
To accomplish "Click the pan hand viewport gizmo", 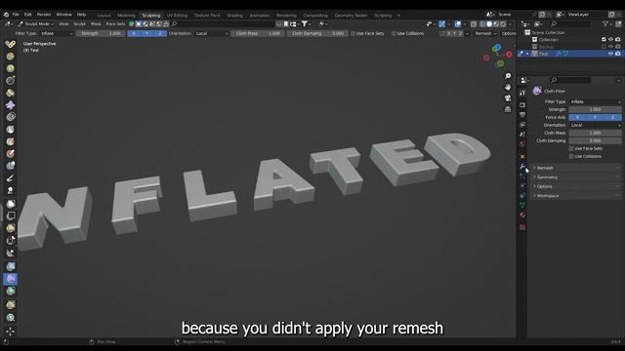I will pyautogui.click(x=508, y=87).
